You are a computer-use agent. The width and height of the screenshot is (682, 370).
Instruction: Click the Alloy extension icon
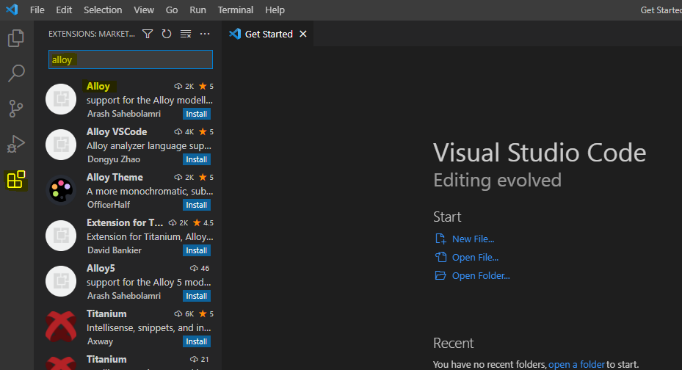pos(61,99)
